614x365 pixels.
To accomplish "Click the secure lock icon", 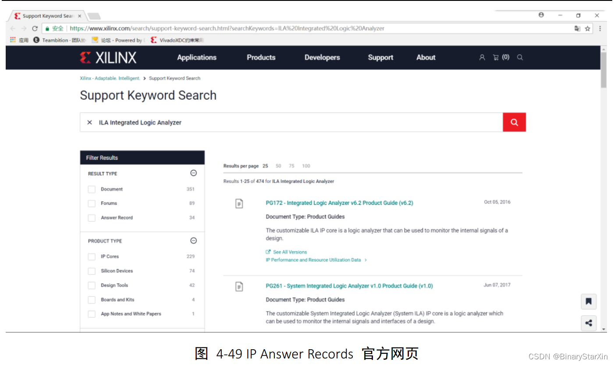I will (47, 28).
